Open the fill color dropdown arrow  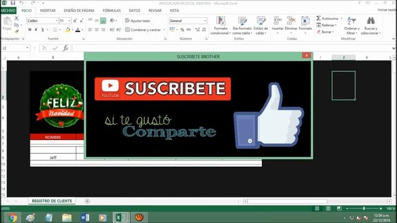pos(73,30)
